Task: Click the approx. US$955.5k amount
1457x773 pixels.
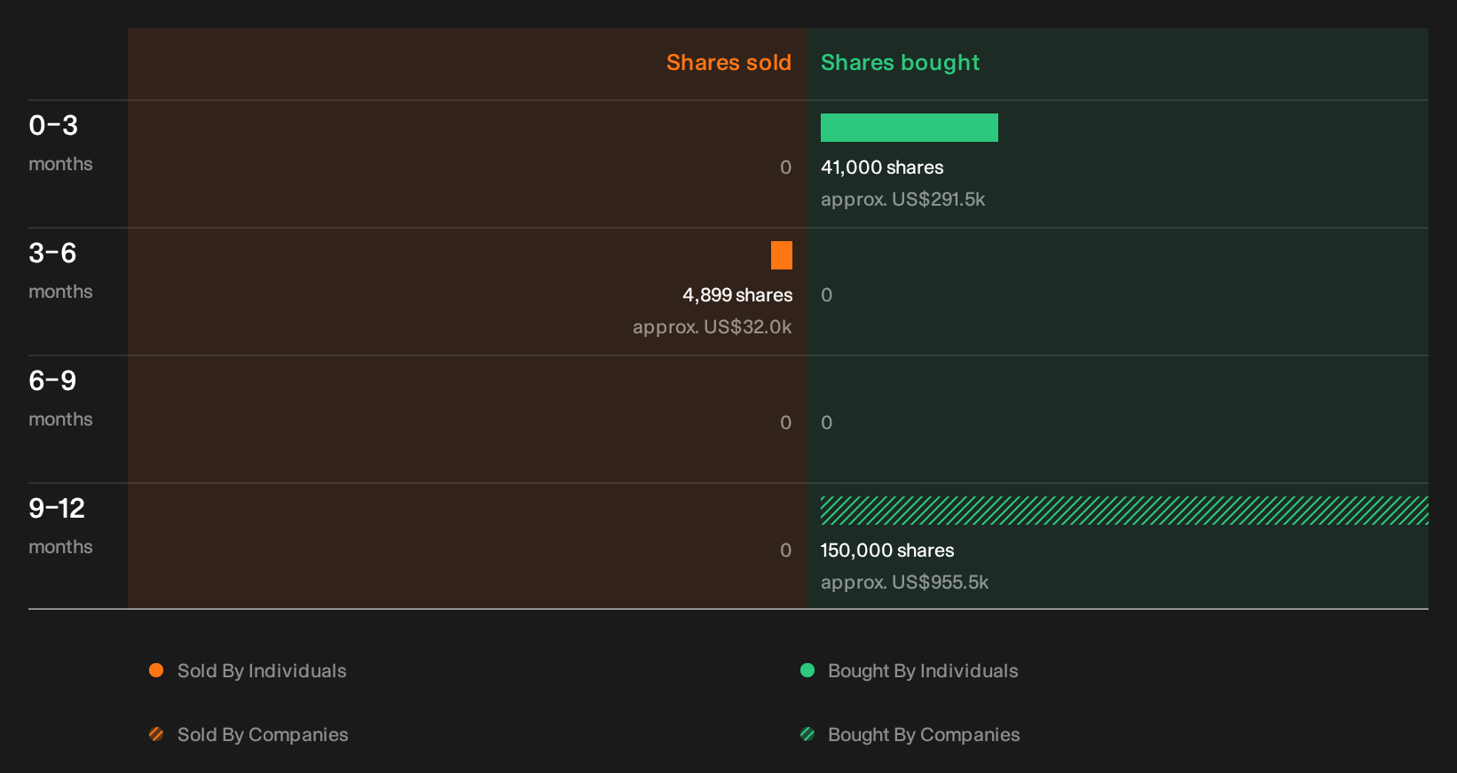Action: click(x=904, y=582)
